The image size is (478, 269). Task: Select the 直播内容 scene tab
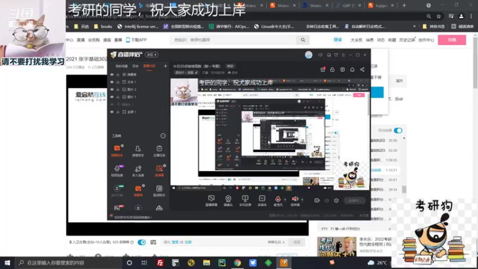click(149, 66)
